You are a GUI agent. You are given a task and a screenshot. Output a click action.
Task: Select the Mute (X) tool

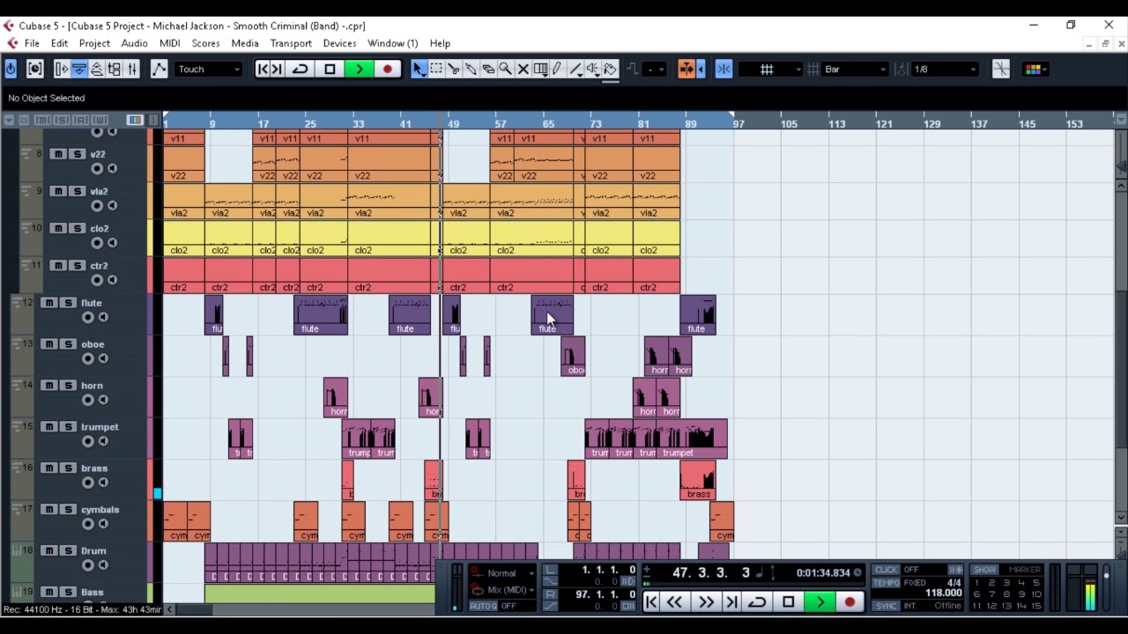tap(523, 69)
